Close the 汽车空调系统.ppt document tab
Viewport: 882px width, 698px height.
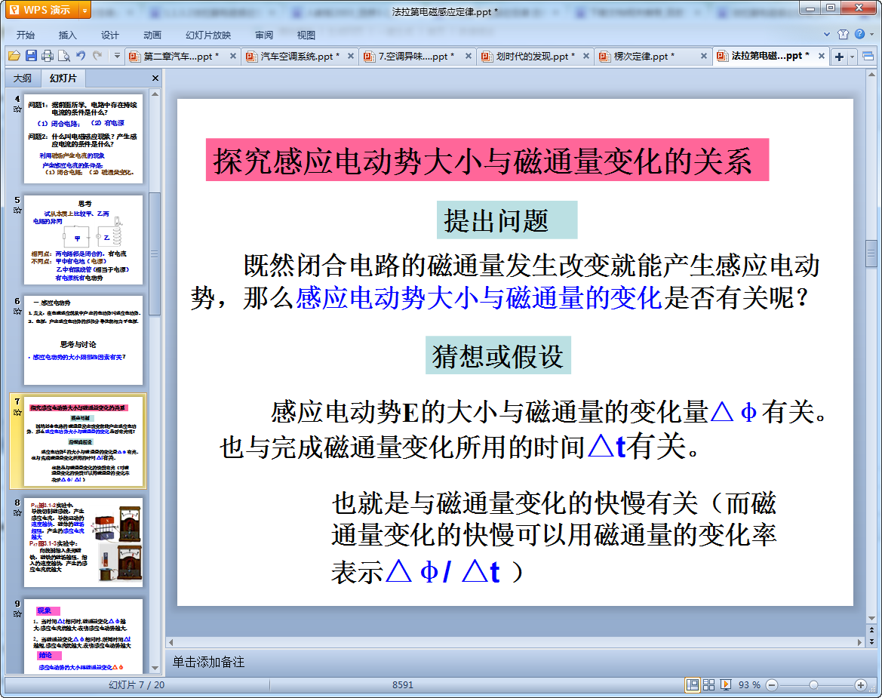coord(350,57)
